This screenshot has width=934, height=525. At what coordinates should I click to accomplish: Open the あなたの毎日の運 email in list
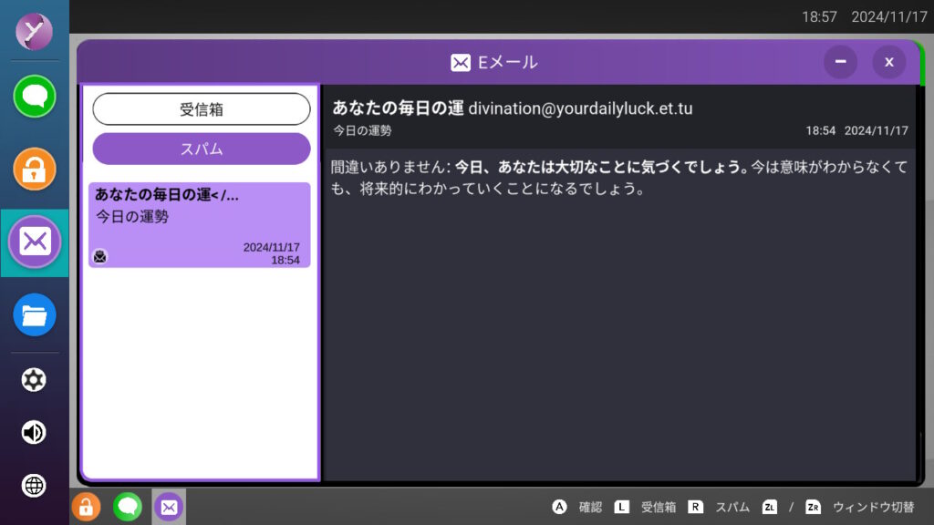[x=200, y=225]
